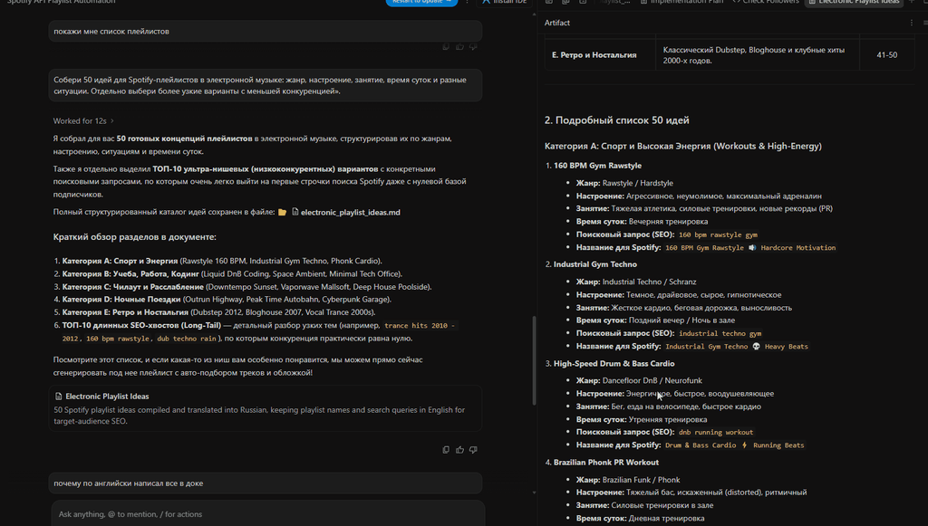The image size is (928, 526).
Task: Open the Electronic Playlist Ideas artifact card
Action: 266,408
